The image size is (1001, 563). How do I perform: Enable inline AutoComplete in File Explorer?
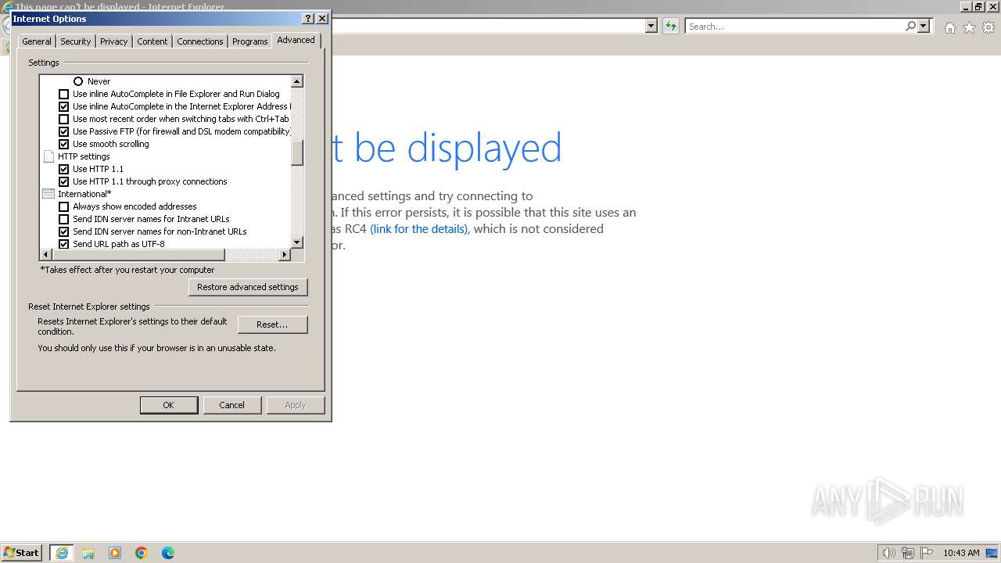(64, 94)
